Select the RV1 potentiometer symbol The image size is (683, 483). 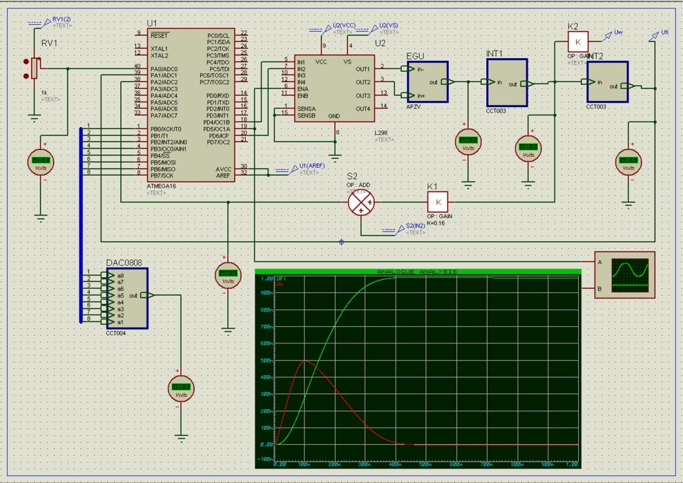(x=35, y=68)
